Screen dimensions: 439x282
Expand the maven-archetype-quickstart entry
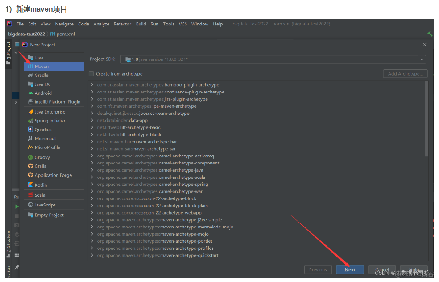[92, 255]
